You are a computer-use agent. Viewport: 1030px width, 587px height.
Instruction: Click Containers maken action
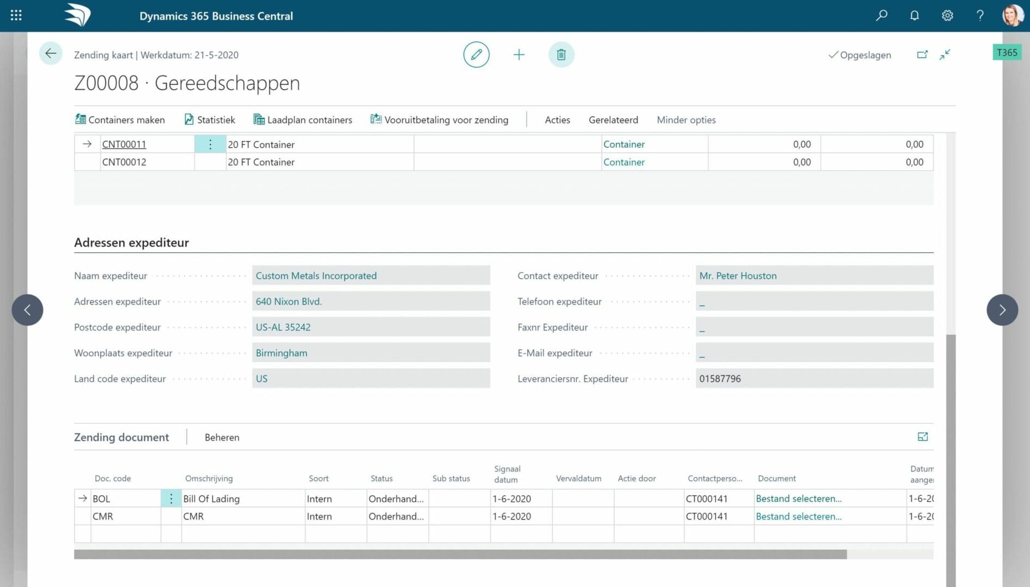click(x=120, y=120)
